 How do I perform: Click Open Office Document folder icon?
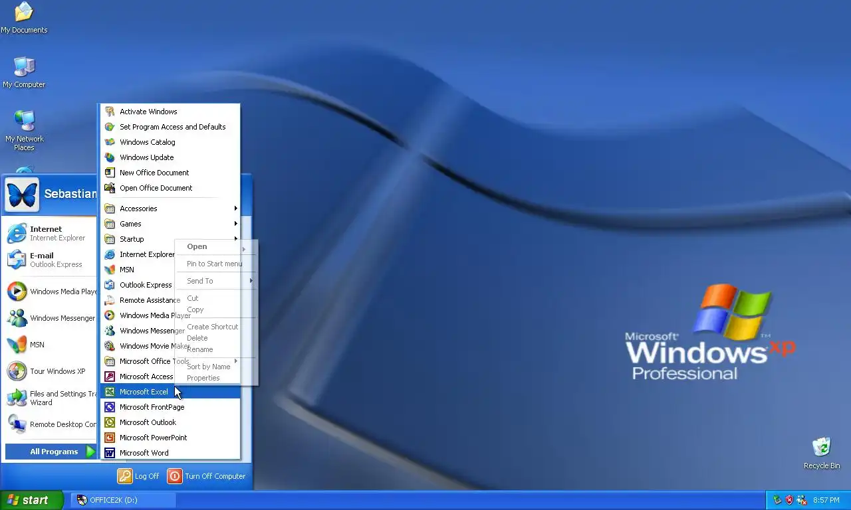110,188
